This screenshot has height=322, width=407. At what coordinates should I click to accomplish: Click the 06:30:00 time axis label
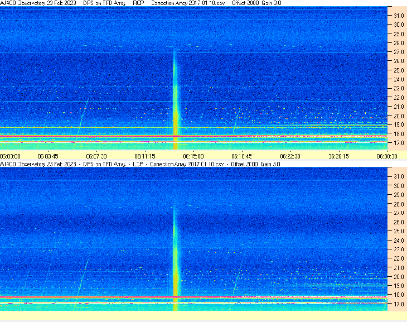tap(387, 156)
